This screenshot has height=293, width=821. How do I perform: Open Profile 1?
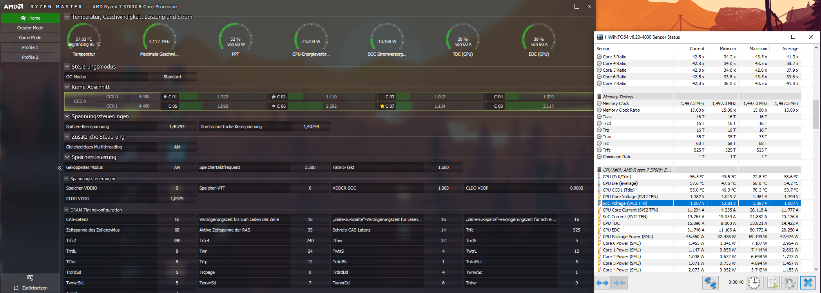pyautogui.click(x=30, y=47)
